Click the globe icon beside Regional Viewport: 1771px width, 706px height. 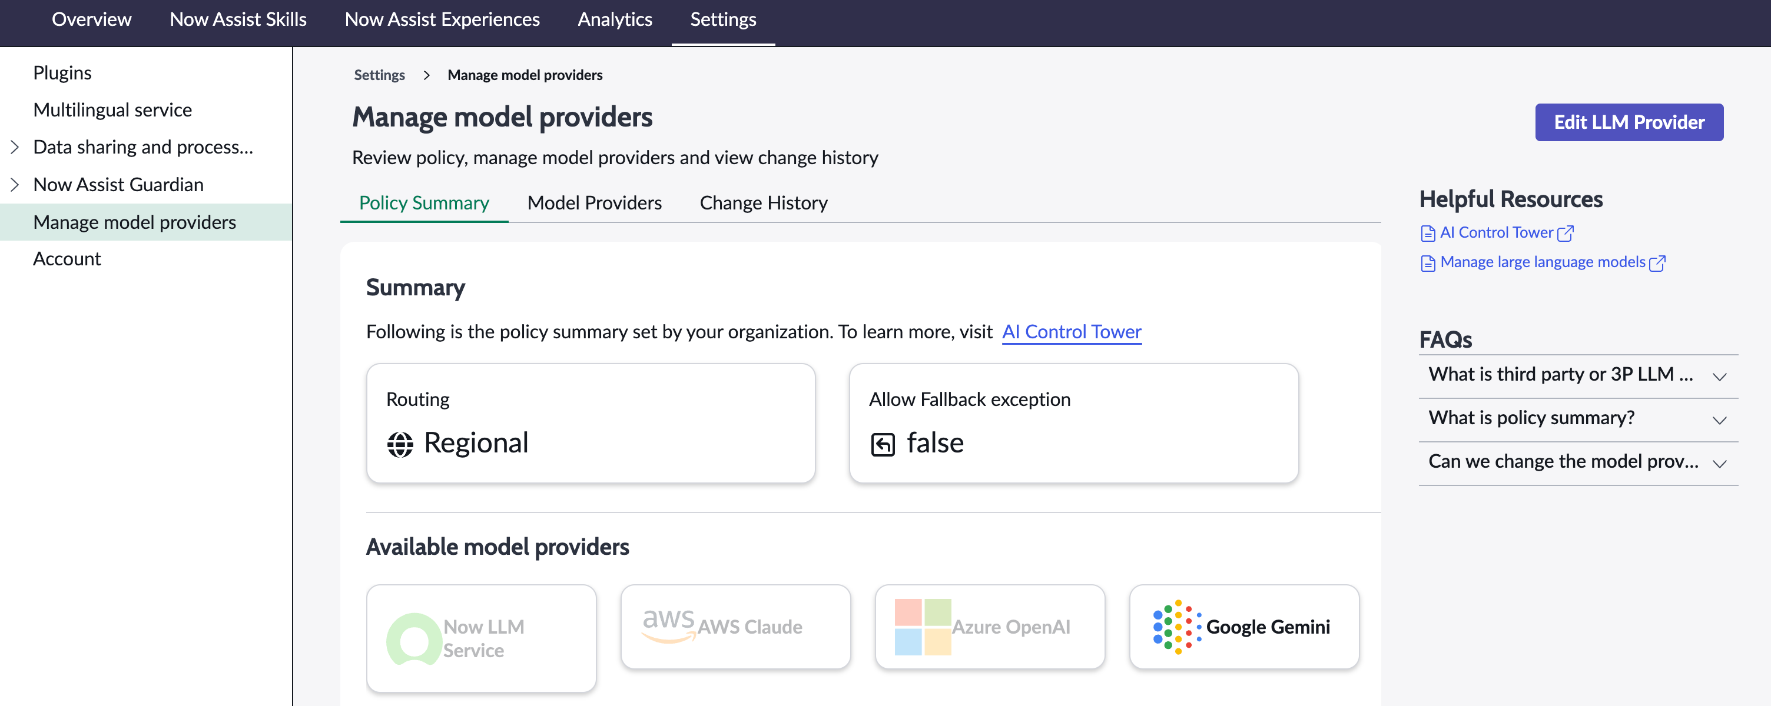(x=400, y=444)
